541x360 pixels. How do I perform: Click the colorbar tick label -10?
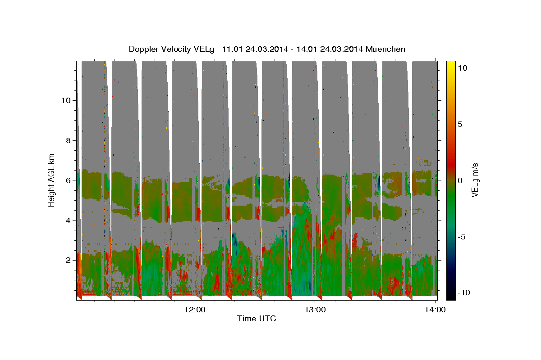tap(463, 292)
